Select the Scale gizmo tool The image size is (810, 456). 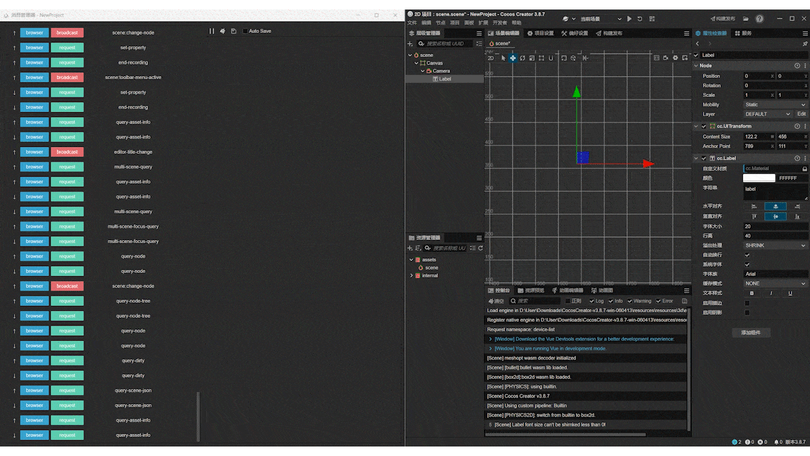click(x=532, y=58)
